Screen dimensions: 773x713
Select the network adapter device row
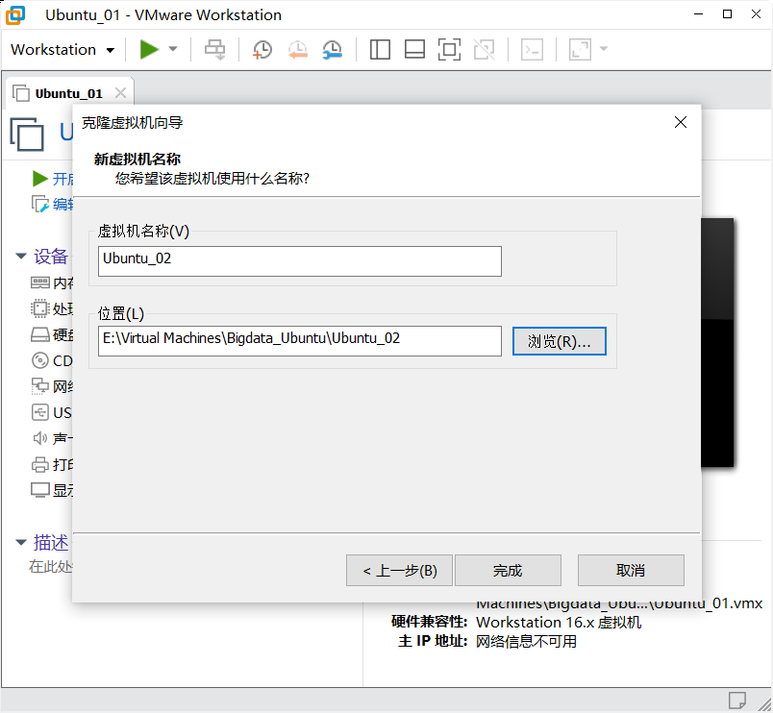pyautogui.click(x=52, y=386)
